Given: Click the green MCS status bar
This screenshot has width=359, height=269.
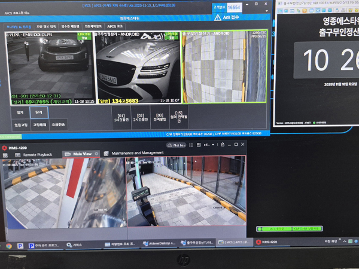Looking at the screenshot, I should 289,228.
